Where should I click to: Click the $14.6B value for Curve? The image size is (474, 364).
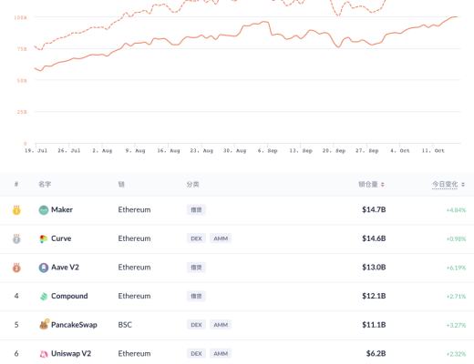click(x=374, y=238)
